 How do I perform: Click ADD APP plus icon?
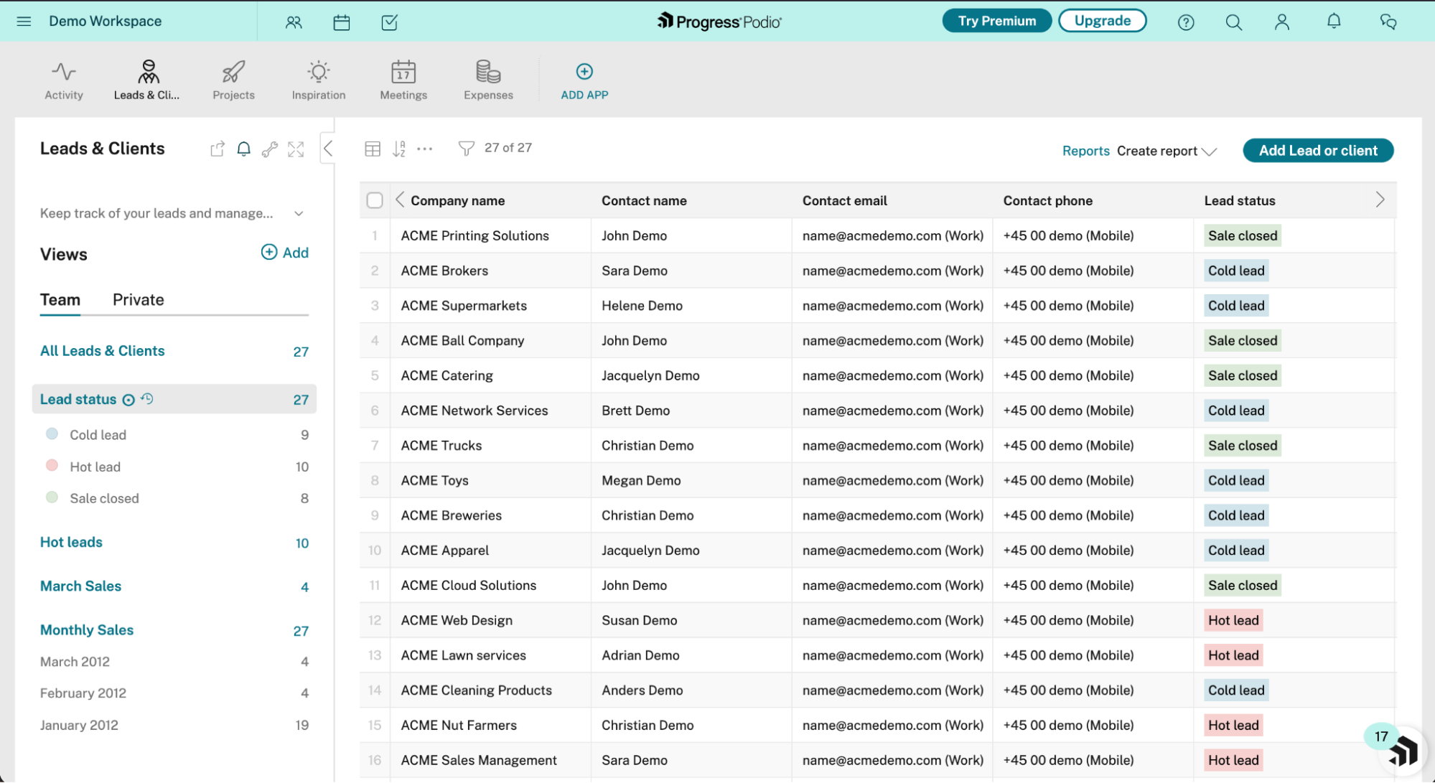(584, 72)
